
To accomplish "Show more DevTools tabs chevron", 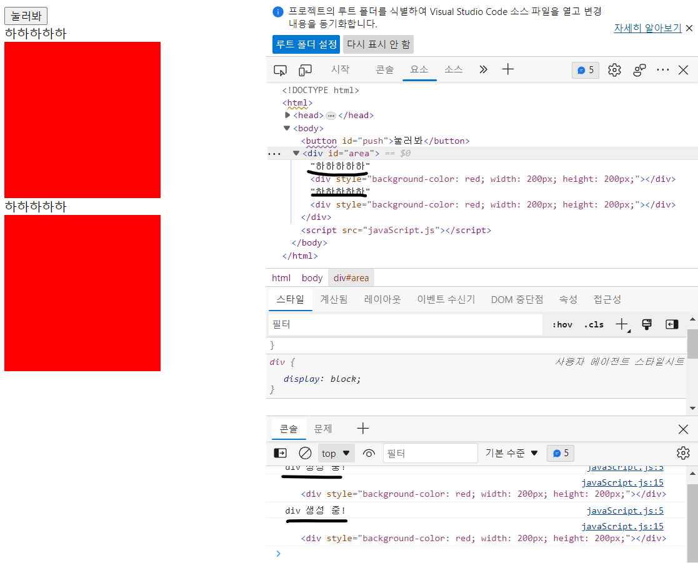I will pos(483,69).
